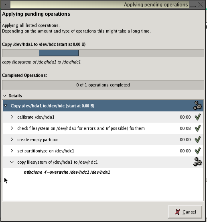This screenshot has width=207, height=222.
Task: Click the checkmark next to create empty partition
Action: coord(198,140)
